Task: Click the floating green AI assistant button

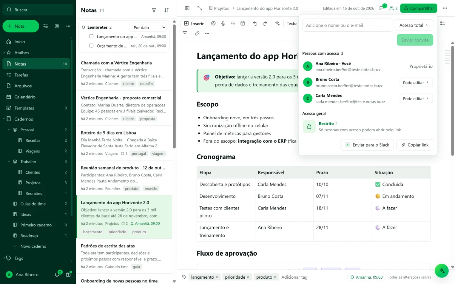Action: click(442, 271)
